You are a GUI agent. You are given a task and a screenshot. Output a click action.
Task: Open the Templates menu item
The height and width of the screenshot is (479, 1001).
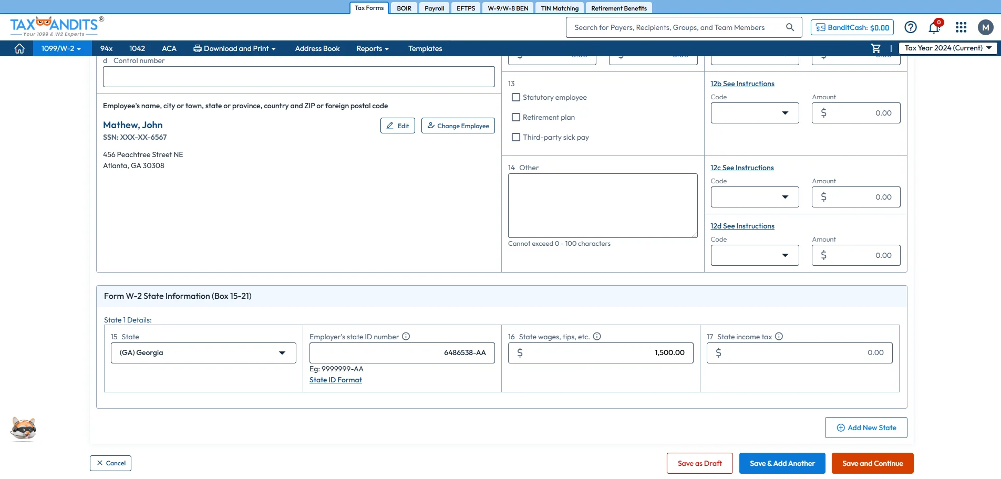coord(425,48)
